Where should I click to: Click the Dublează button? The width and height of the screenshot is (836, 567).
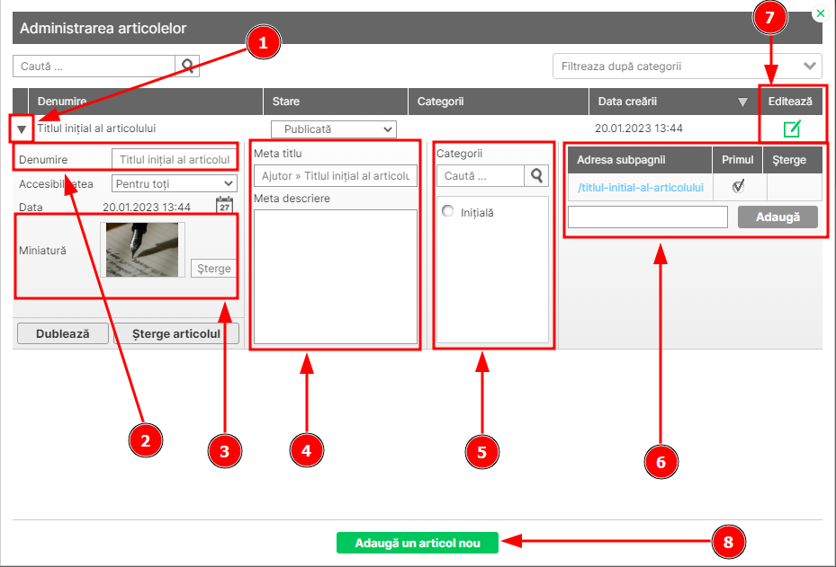tap(62, 333)
